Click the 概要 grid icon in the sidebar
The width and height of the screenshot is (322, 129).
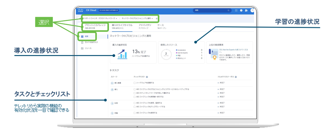82,36
